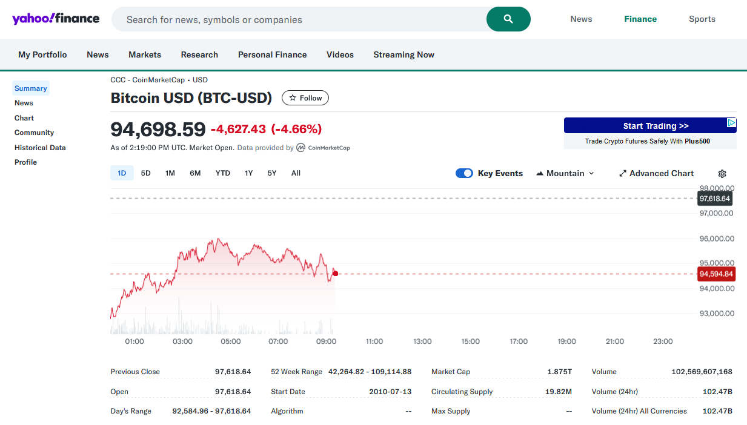Click the Volume 102,569,607,168 value
The width and height of the screenshot is (747, 425).
pos(702,372)
